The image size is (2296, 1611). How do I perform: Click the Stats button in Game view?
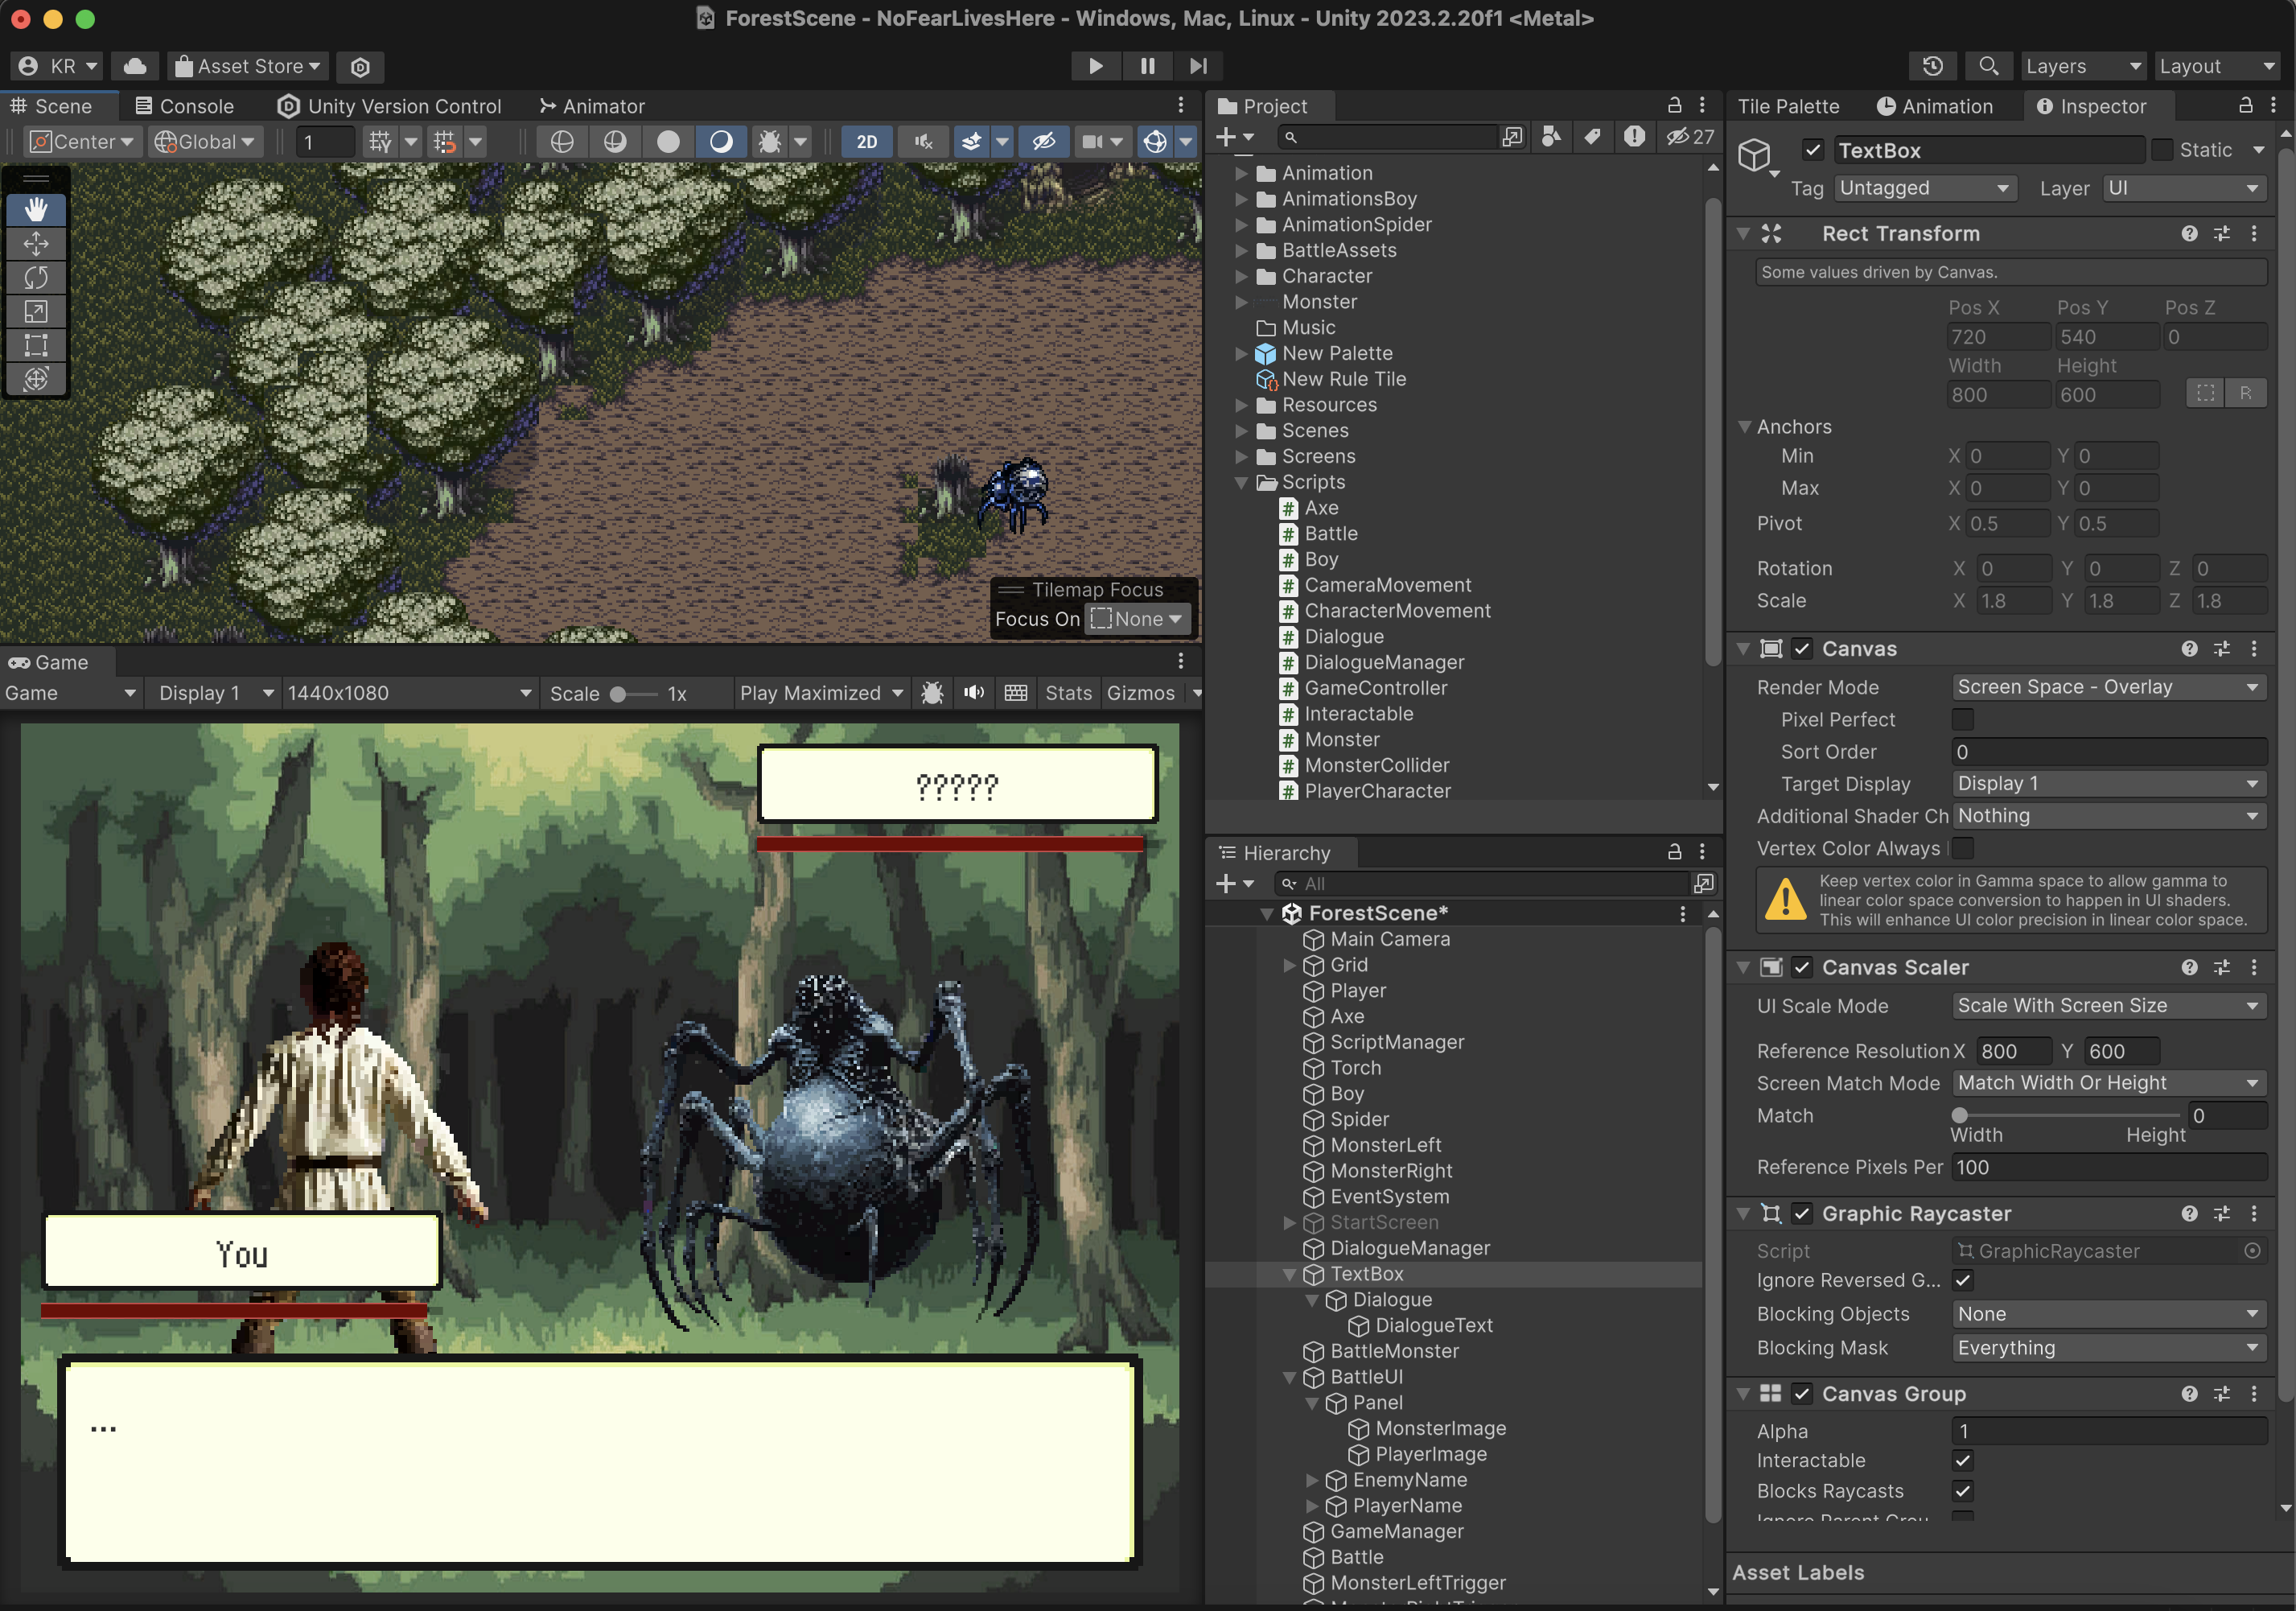coord(1067,693)
